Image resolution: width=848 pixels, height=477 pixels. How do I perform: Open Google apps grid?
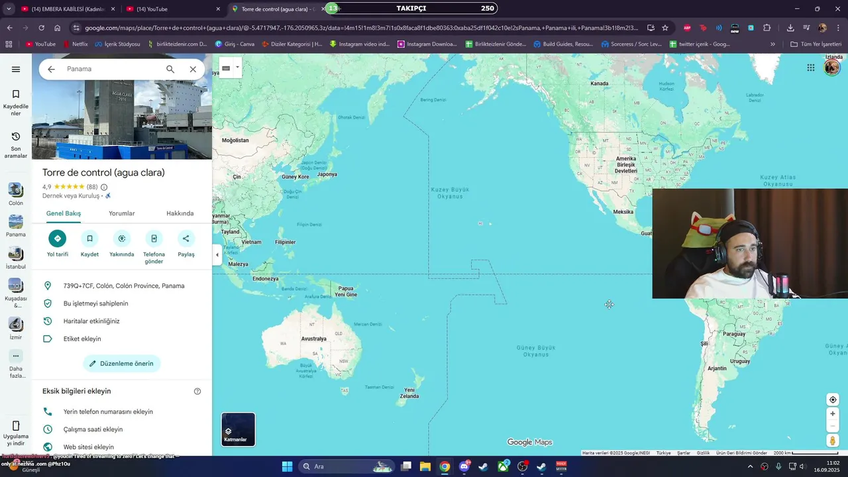[810, 68]
